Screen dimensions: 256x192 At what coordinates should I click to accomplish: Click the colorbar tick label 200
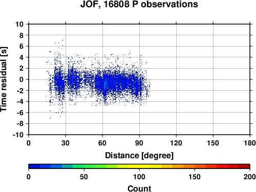(x=249, y=177)
